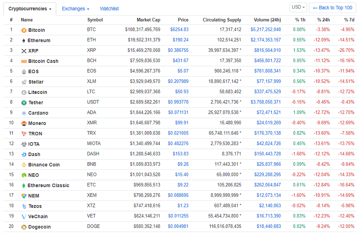The image size is (361, 233).
Task: Click the Tether green logo icon
Action: pos(24,103)
